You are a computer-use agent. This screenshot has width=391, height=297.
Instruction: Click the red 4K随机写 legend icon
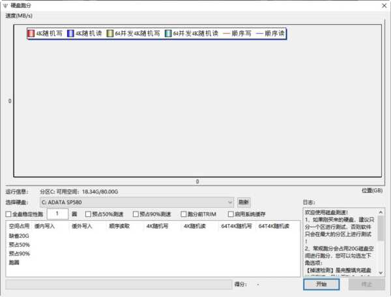(31, 33)
